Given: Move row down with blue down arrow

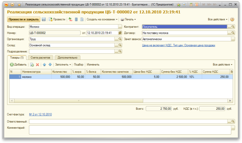Looking at the screenshot, I should point(50,65).
